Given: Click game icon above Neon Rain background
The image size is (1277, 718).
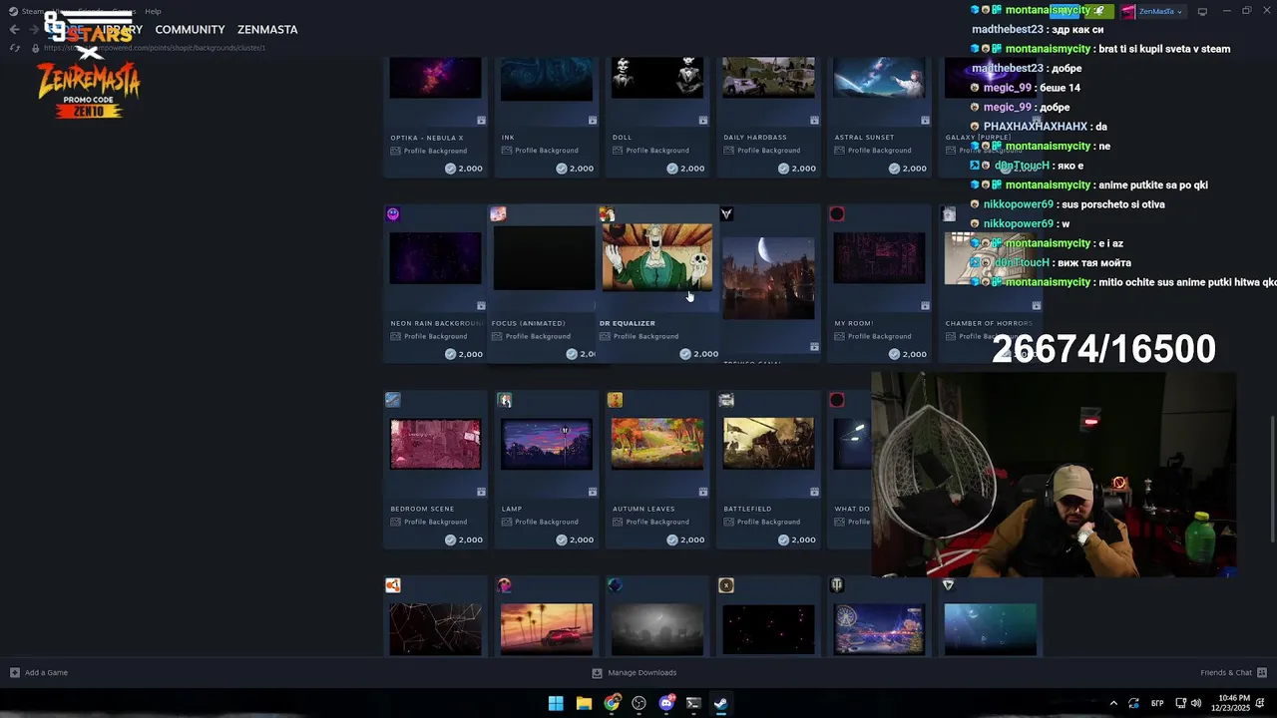Looking at the screenshot, I should click(393, 214).
